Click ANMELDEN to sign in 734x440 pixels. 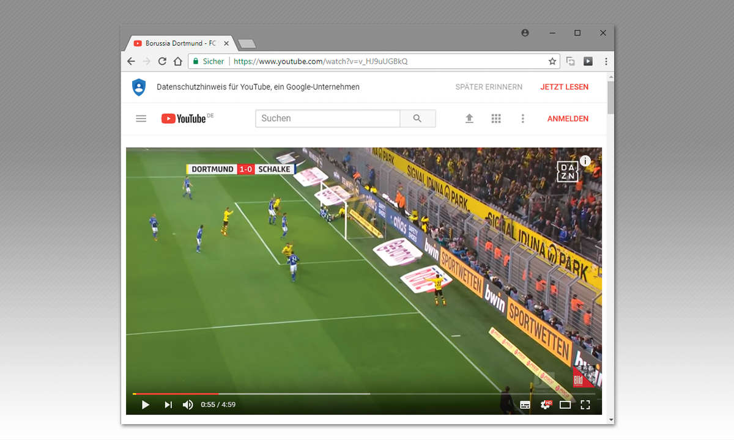[568, 119]
